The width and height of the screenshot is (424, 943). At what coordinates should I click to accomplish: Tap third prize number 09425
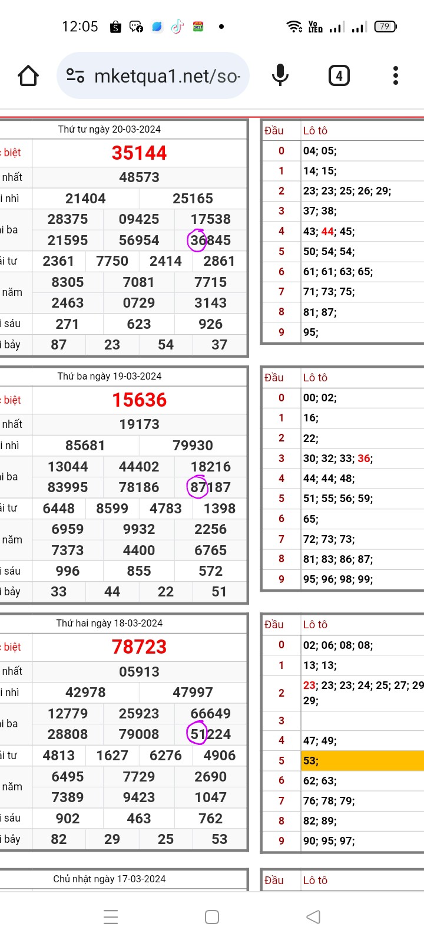click(139, 219)
